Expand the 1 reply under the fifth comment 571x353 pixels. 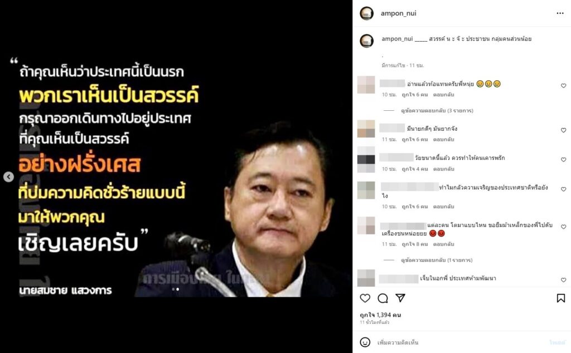pos(437,260)
